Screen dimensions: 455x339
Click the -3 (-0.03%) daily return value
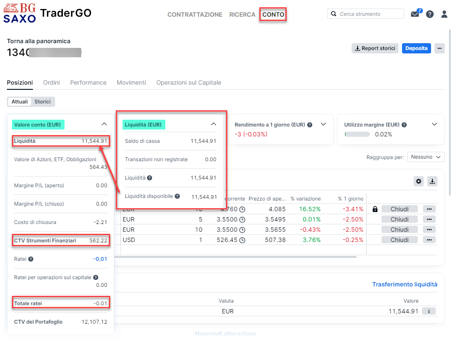point(251,134)
